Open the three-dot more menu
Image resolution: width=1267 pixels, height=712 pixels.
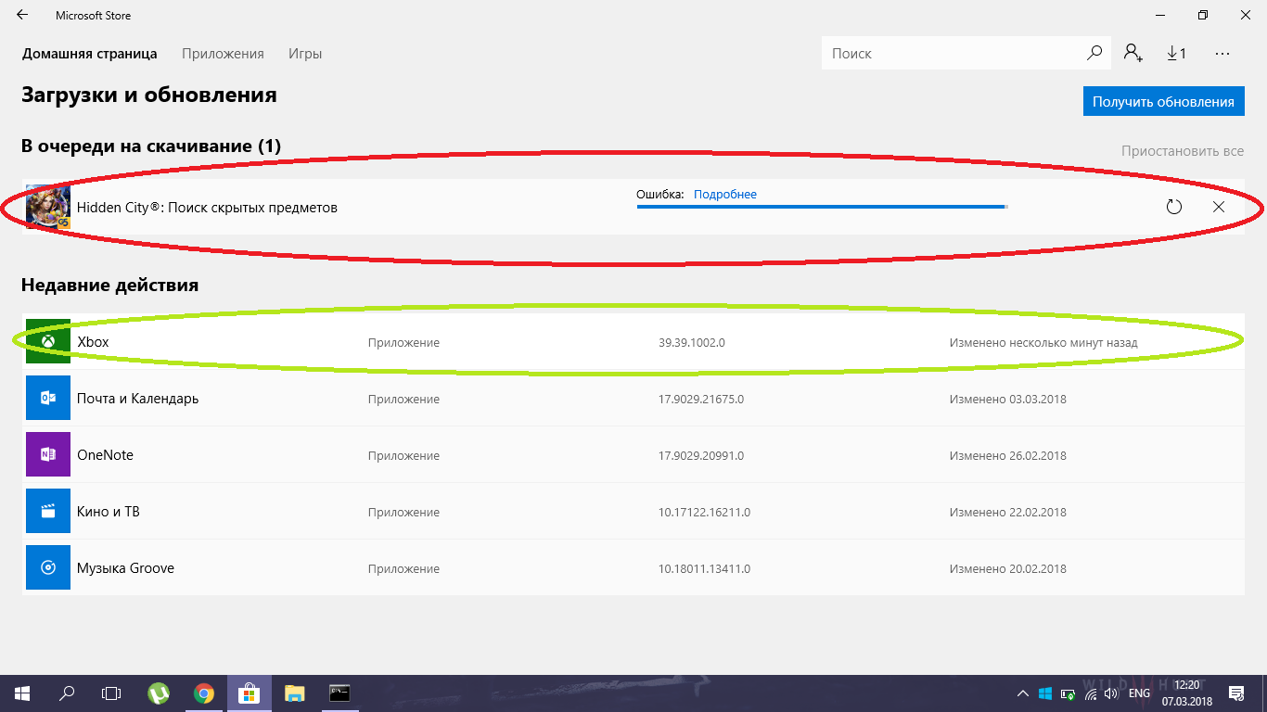coord(1222,54)
